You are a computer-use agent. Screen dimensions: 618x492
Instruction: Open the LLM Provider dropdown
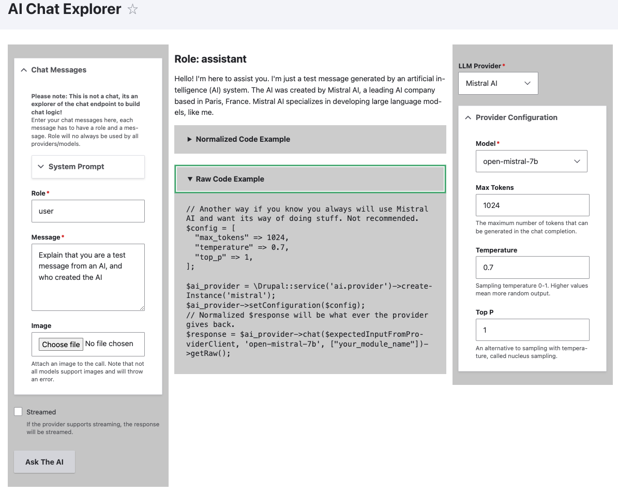(498, 83)
